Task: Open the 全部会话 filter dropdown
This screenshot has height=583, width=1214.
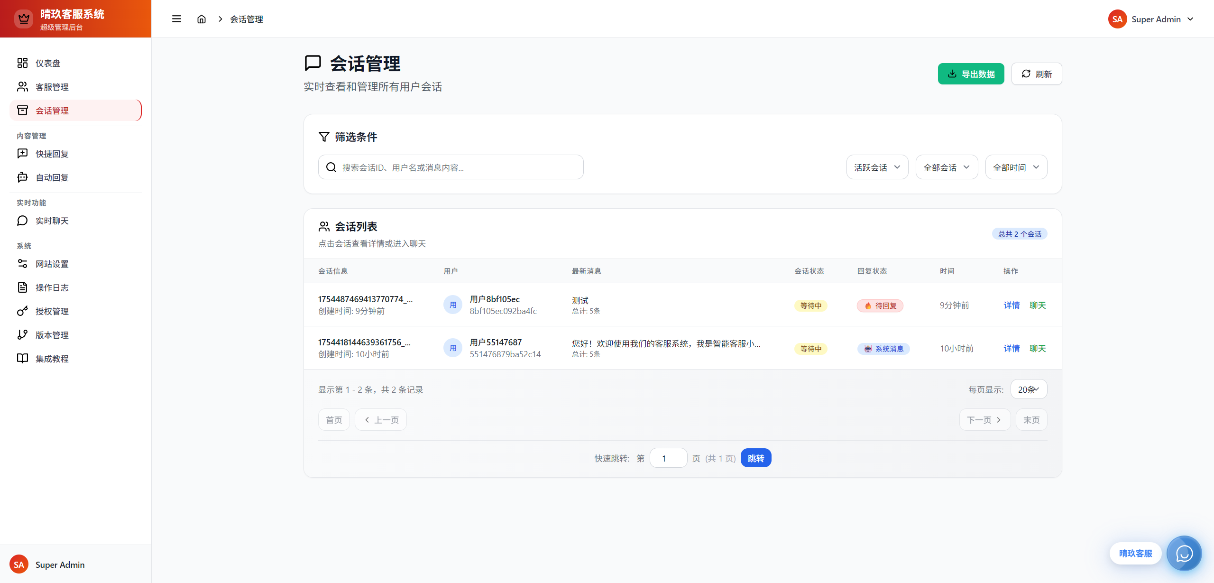Action: click(x=946, y=167)
